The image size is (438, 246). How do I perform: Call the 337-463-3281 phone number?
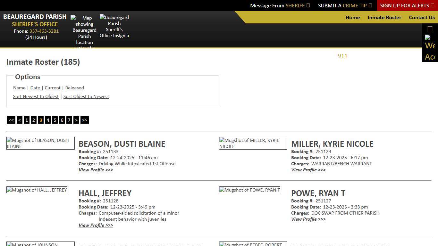44,31
